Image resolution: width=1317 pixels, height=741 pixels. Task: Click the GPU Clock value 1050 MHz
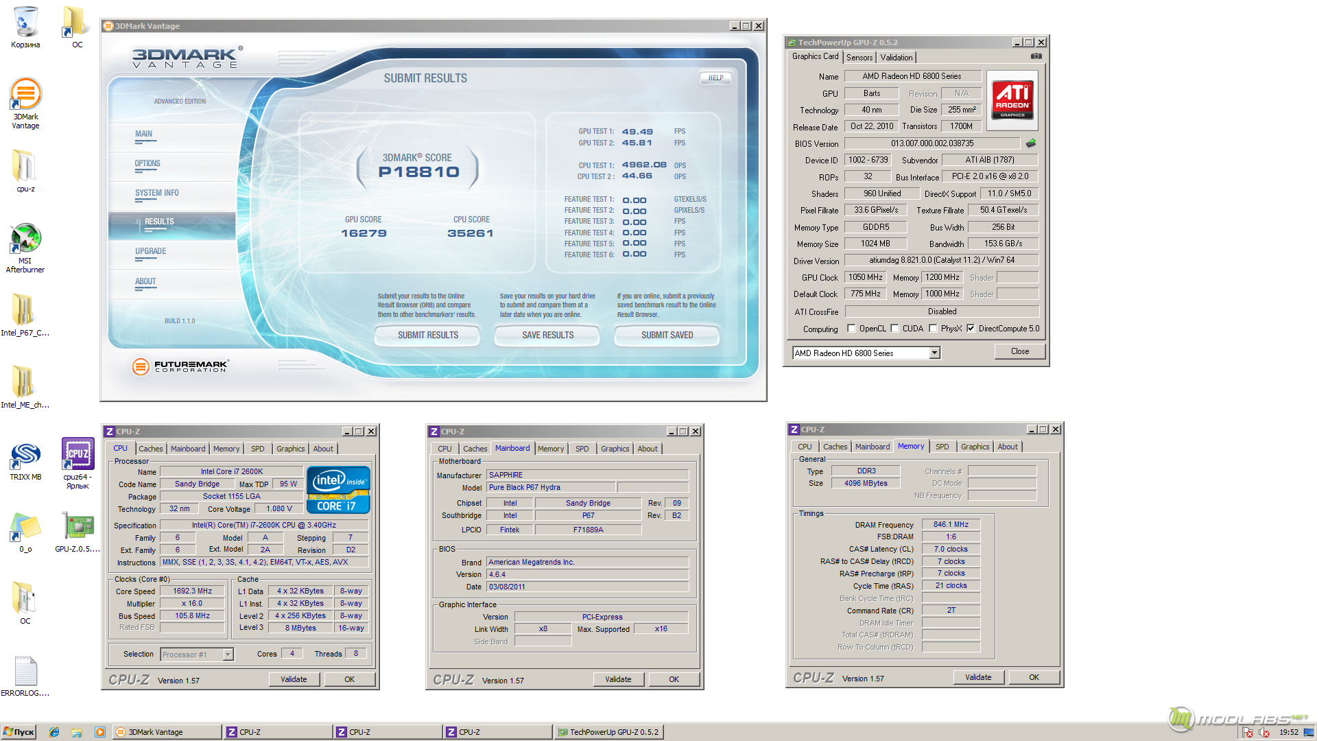(x=865, y=277)
